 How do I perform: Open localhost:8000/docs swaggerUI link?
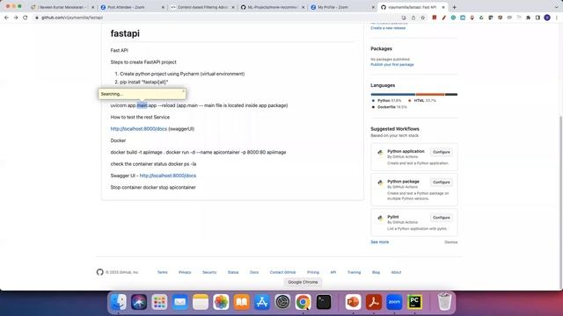(x=139, y=129)
